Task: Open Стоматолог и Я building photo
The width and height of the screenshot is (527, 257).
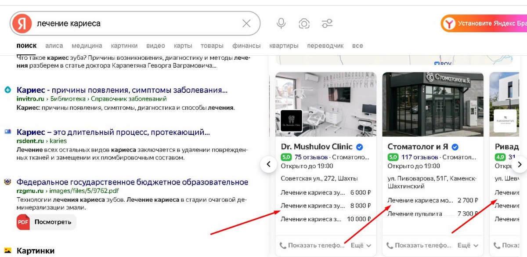Action: tap(433, 104)
